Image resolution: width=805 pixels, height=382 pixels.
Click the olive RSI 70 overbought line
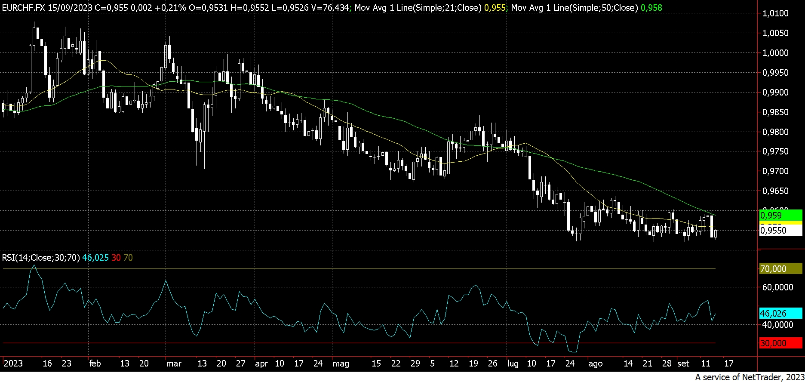(x=359, y=269)
